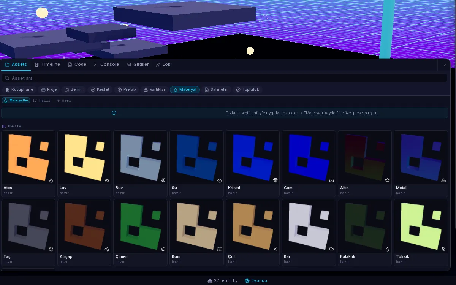
Task: Open the Console tab
Action: click(x=106, y=65)
